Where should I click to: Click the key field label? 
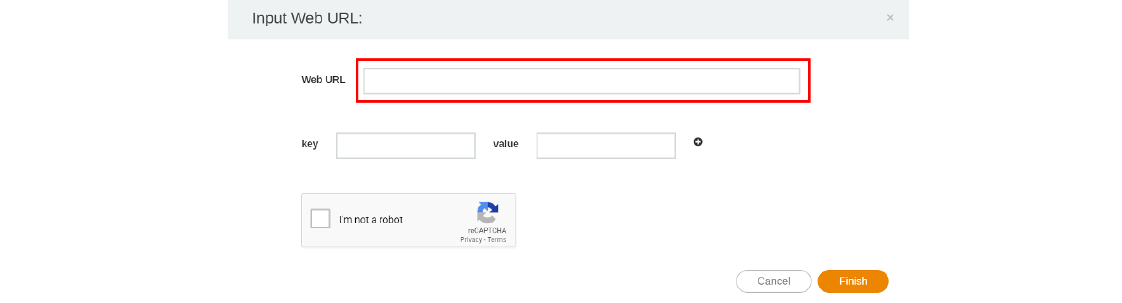[x=310, y=144]
